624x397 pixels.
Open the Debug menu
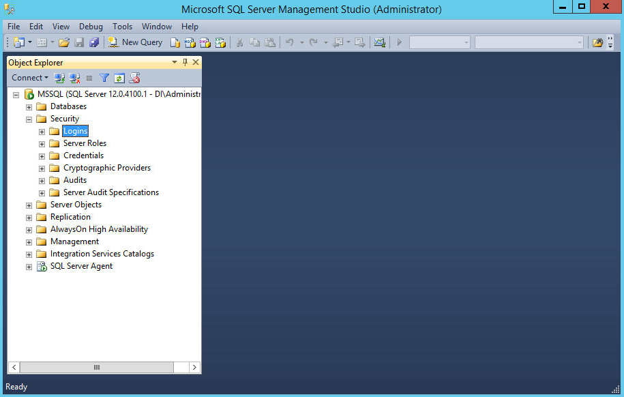pyautogui.click(x=91, y=27)
